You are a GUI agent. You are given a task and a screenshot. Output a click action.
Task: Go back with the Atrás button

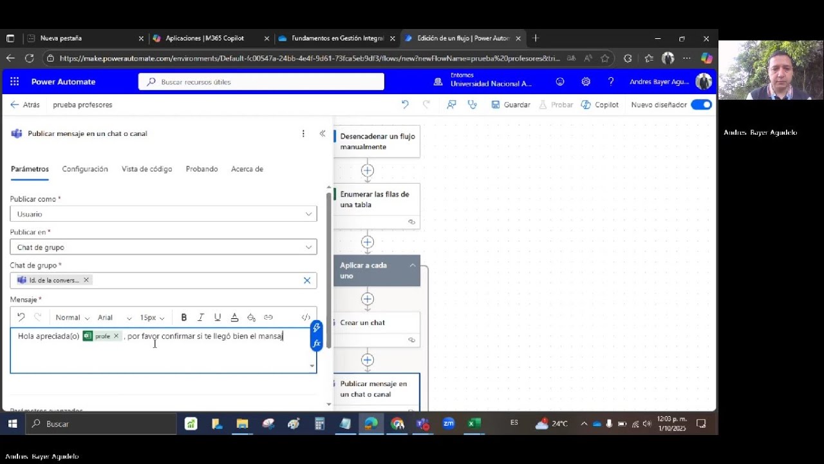pyautogui.click(x=25, y=104)
